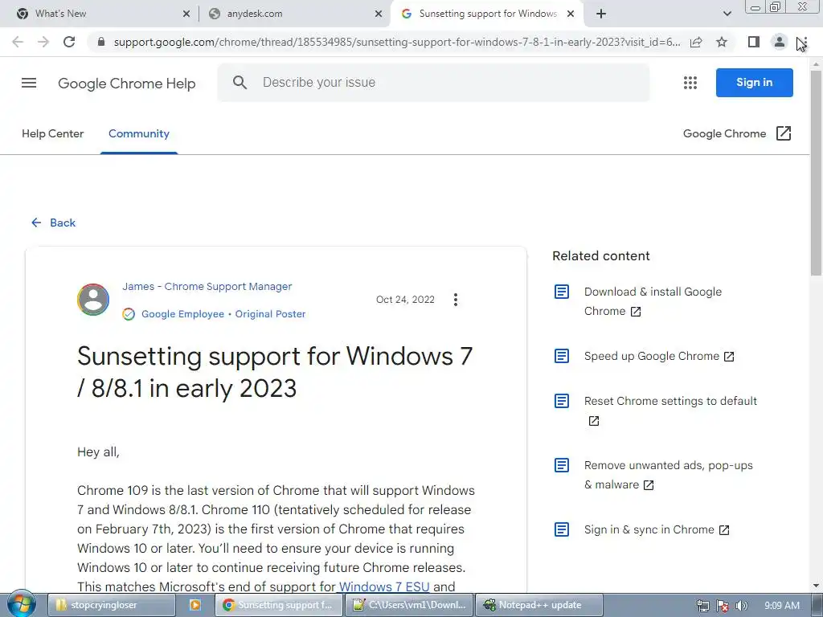
Task: Click the network tray icon
Action: point(702,606)
